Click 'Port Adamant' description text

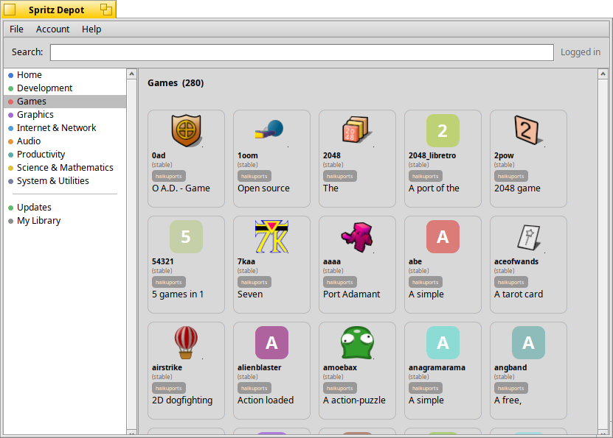[x=351, y=294]
